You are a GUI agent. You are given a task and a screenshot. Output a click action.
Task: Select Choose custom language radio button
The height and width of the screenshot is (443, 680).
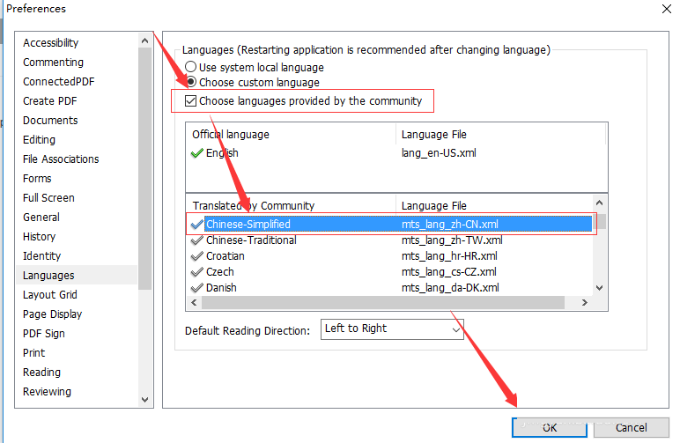(190, 83)
